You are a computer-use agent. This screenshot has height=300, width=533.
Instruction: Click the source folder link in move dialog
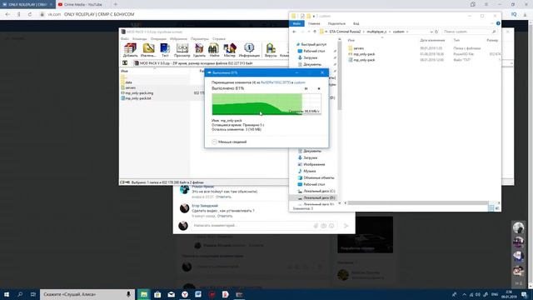(276, 82)
